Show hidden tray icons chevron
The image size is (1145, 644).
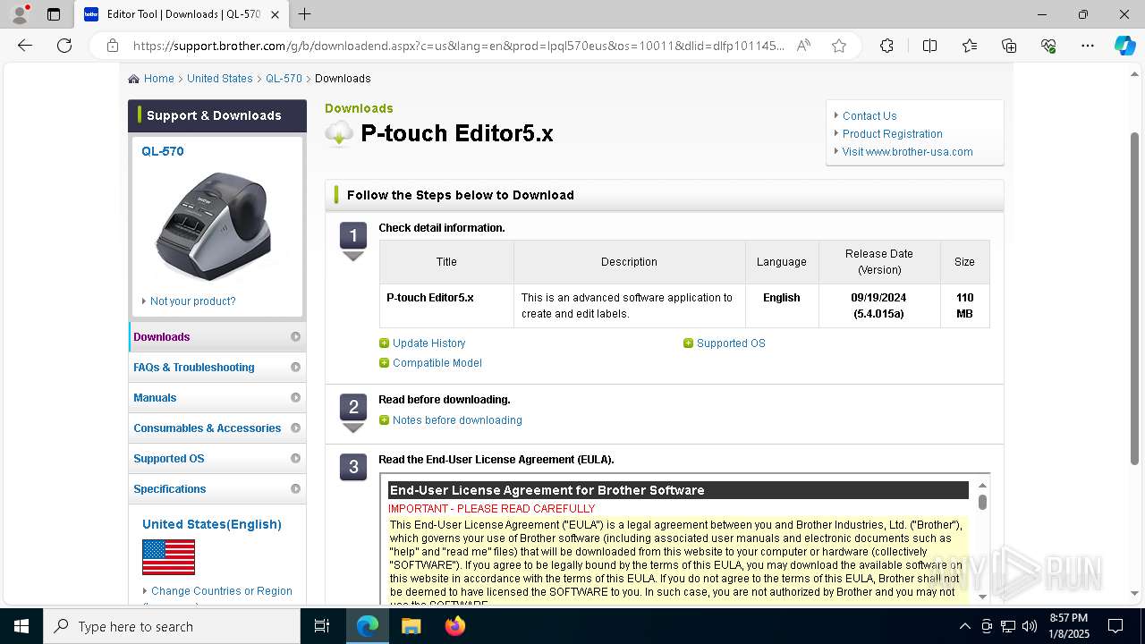[964, 626]
